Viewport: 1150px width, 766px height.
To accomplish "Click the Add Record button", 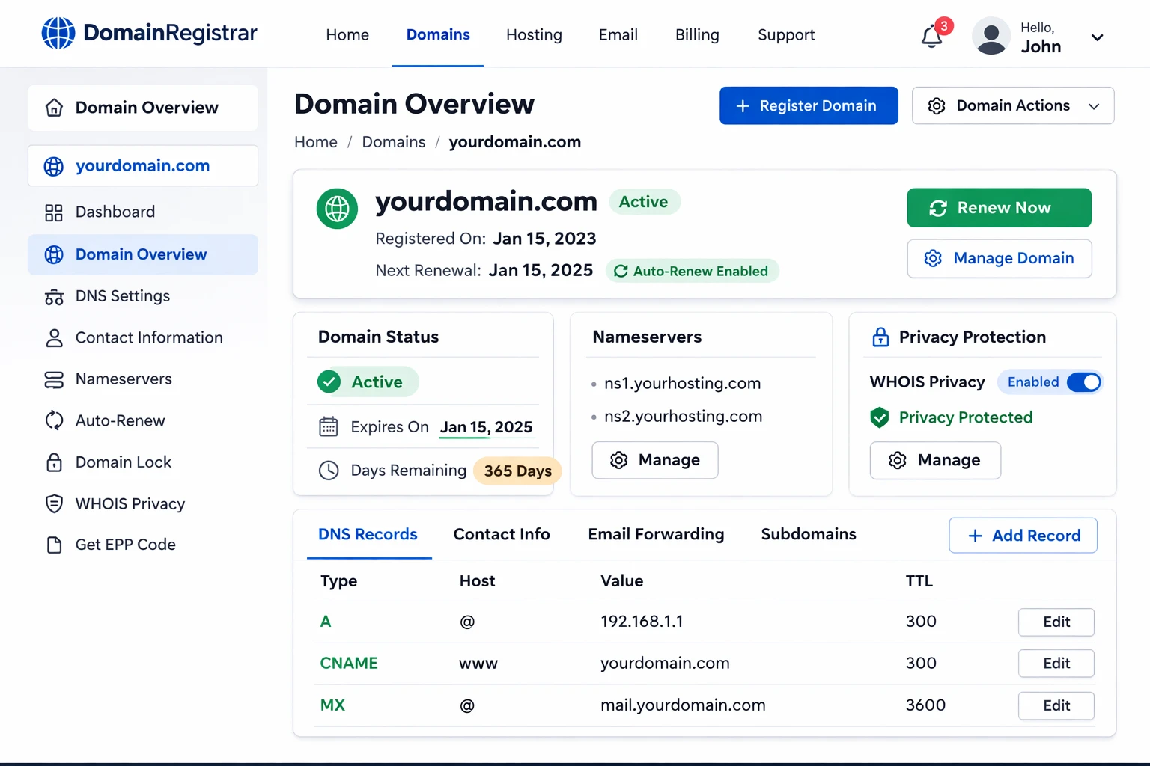I will coord(1023,536).
